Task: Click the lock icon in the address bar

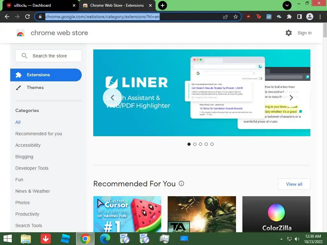Action: (x=40, y=17)
